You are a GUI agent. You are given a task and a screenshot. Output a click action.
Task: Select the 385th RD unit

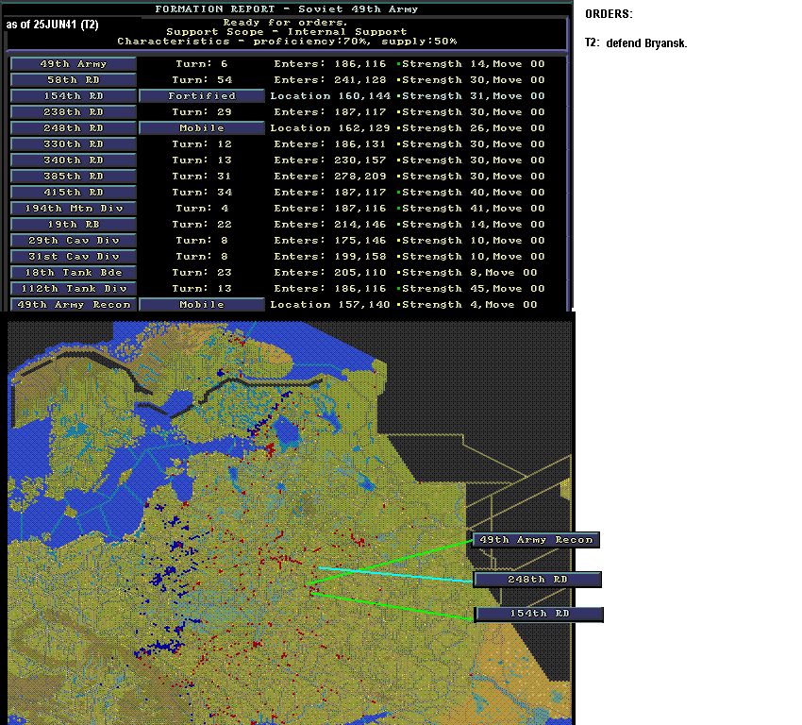click(x=74, y=176)
